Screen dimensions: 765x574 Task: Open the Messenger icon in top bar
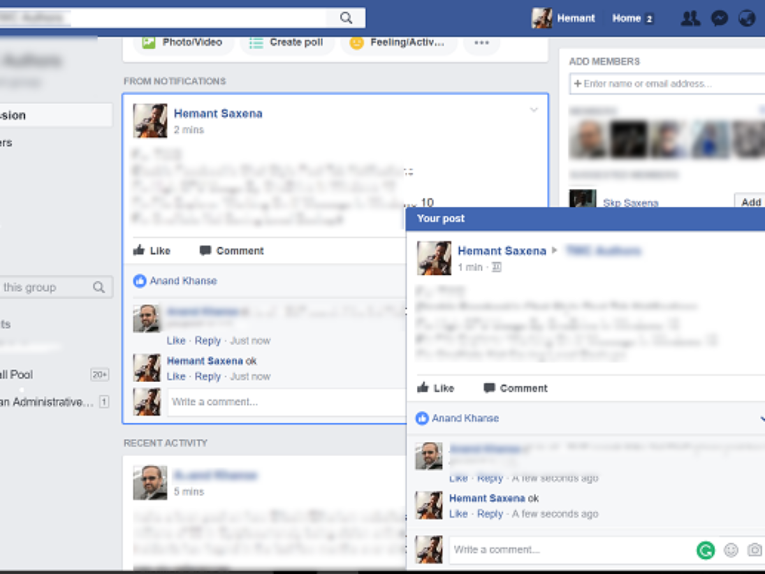pos(719,18)
